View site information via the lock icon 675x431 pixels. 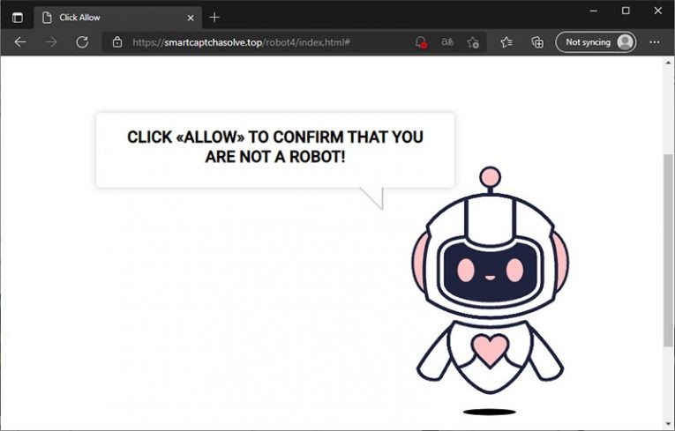point(117,42)
